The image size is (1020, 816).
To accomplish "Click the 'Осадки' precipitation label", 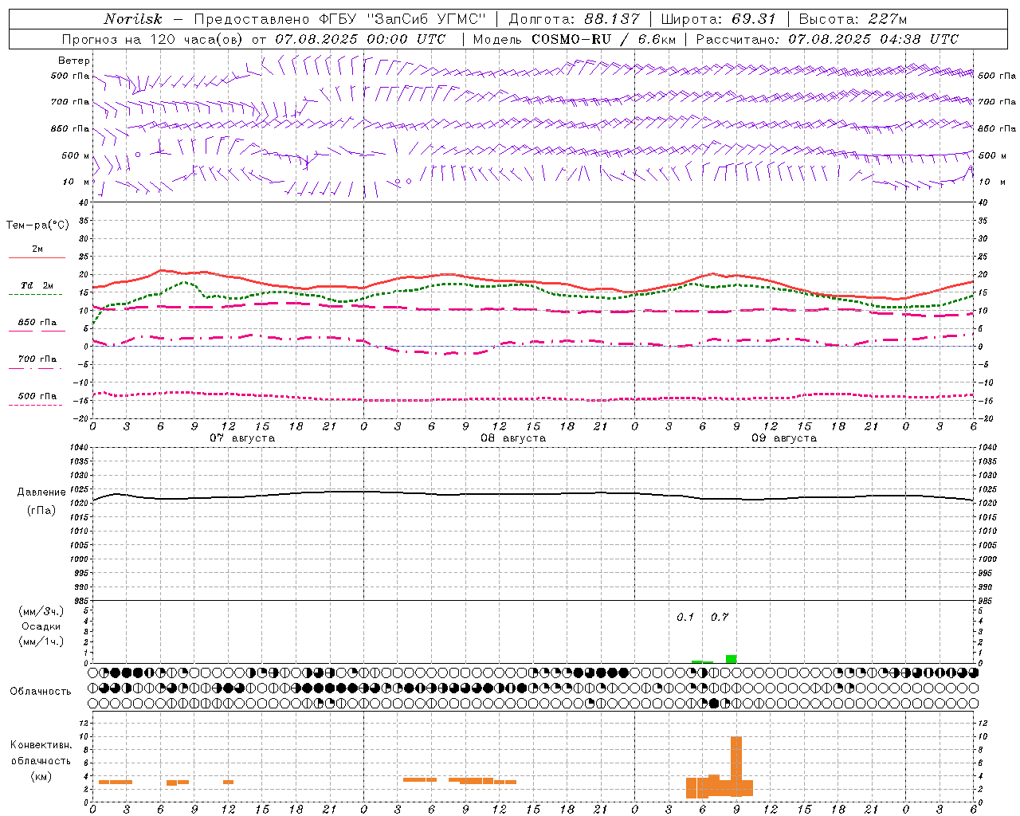I will (41, 626).
